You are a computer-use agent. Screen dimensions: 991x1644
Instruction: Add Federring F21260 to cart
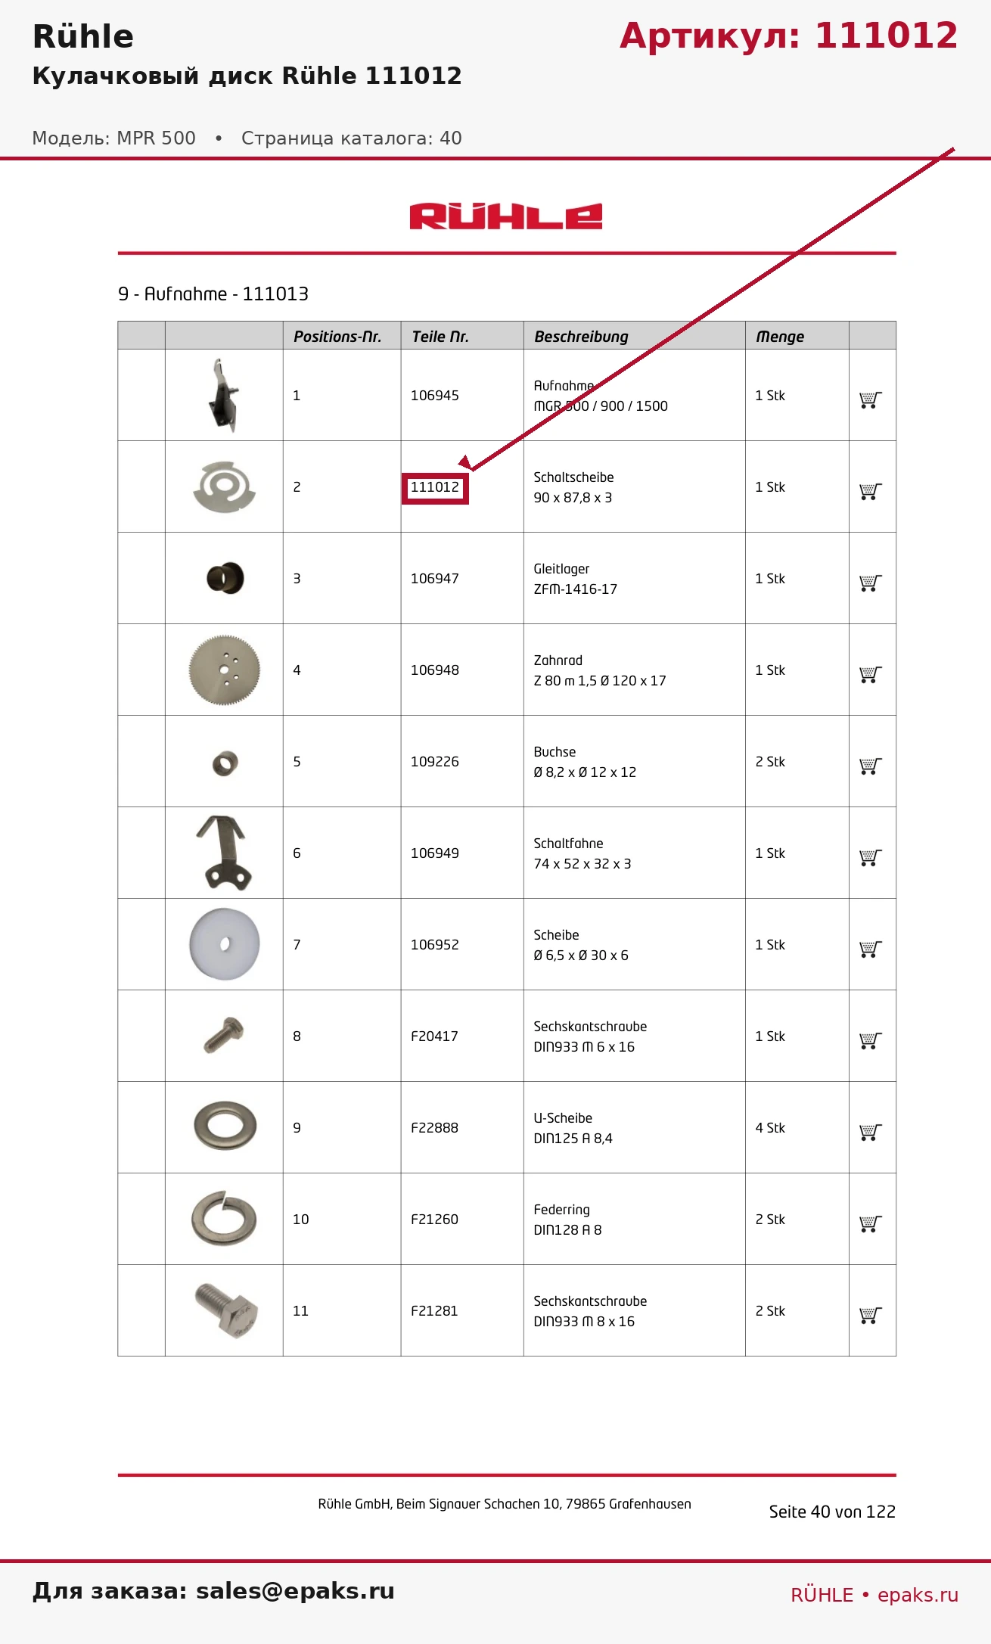871,1223
